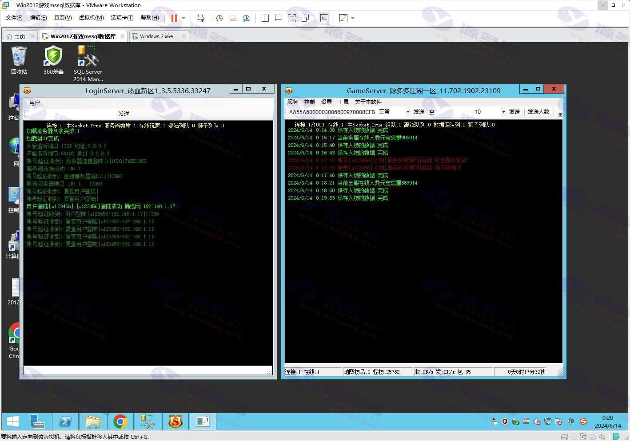Click the log line 用户登陆[a123456] 登陆成功

(x=101, y=206)
